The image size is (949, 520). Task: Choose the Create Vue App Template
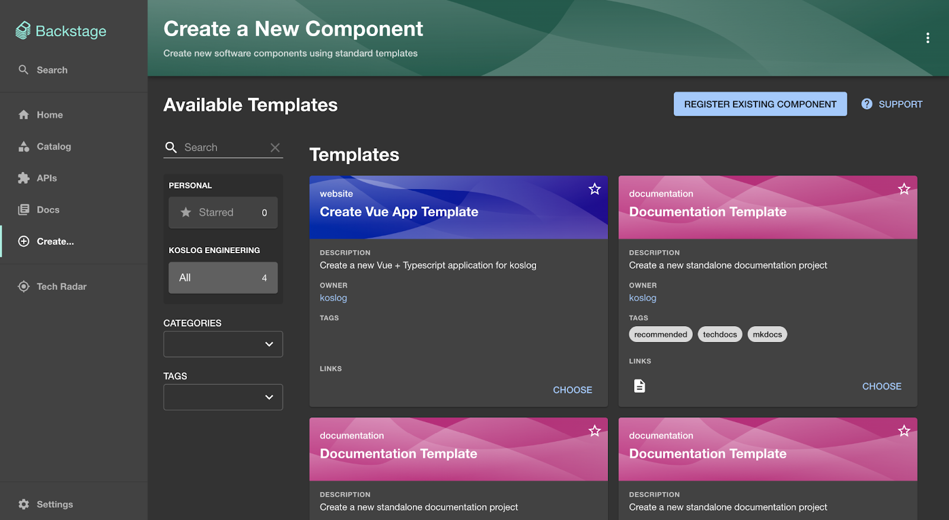(x=572, y=390)
